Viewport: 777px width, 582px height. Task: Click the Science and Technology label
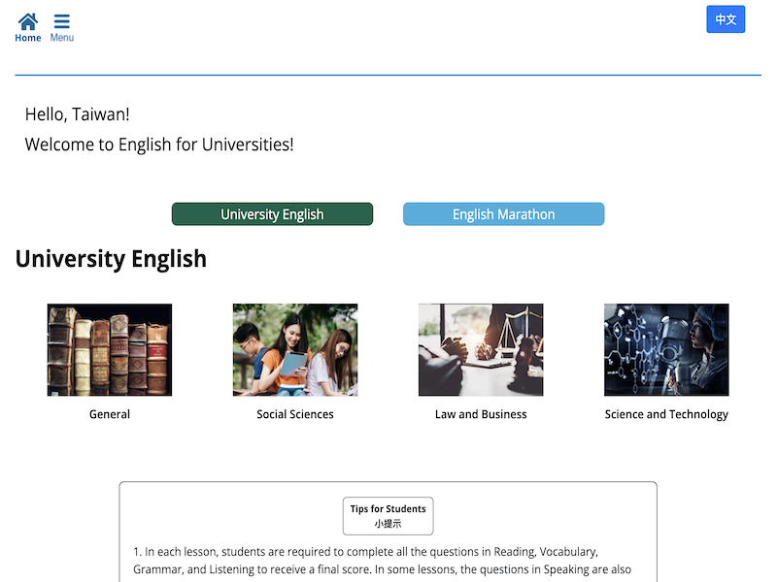(x=666, y=414)
